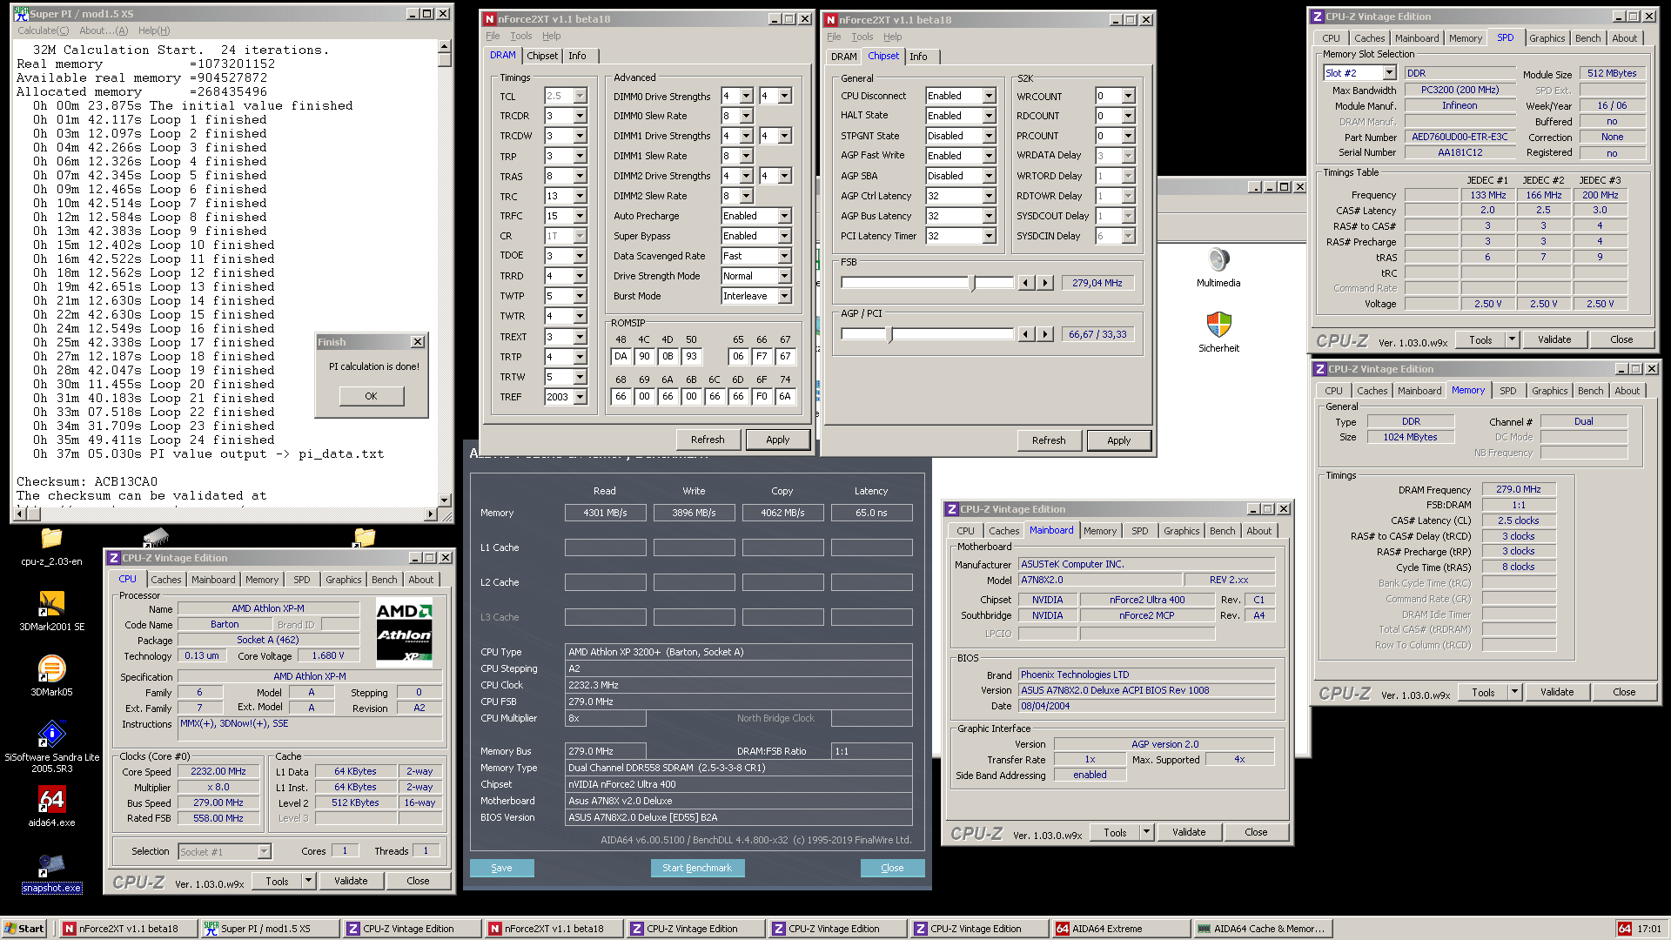The height and width of the screenshot is (940, 1671).
Task: Close the Finish dialog with X
Action: click(x=418, y=342)
